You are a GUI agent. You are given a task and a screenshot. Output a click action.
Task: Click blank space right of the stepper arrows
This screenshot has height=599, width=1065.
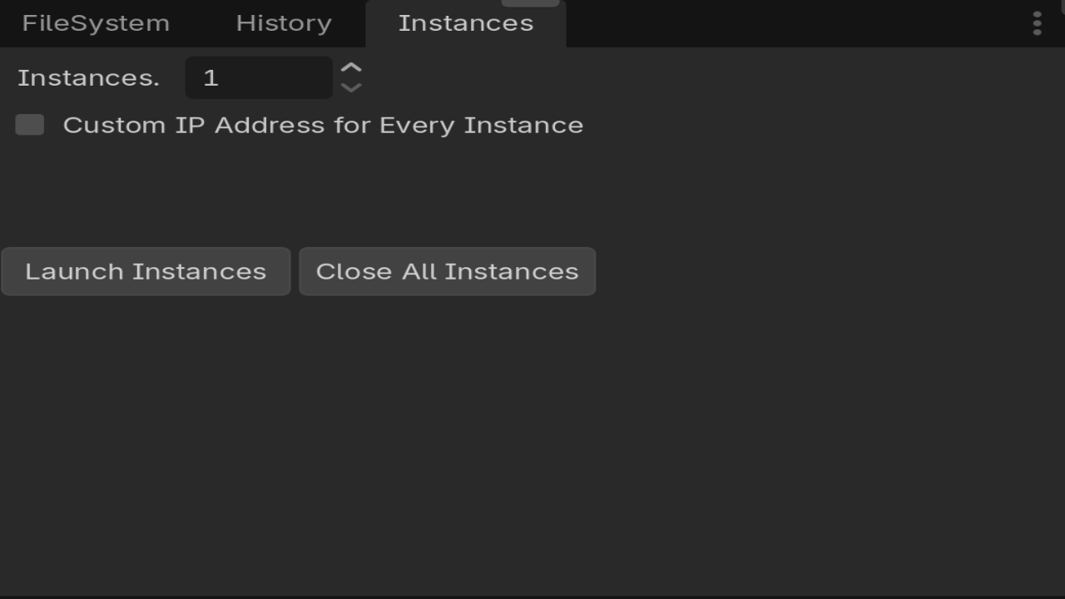click(x=707, y=77)
